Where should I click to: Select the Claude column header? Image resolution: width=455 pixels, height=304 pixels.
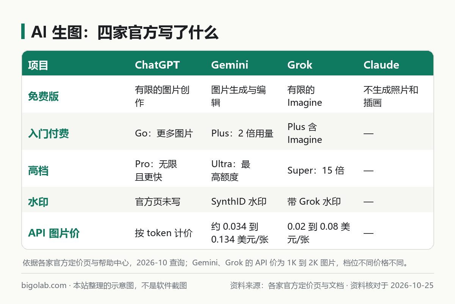point(381,65)
